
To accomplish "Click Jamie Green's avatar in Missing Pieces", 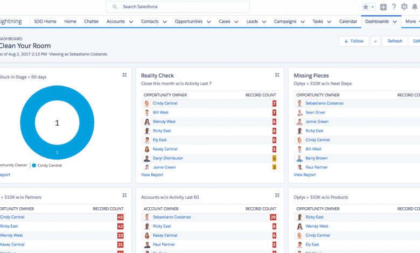I will tap(299, 122).
